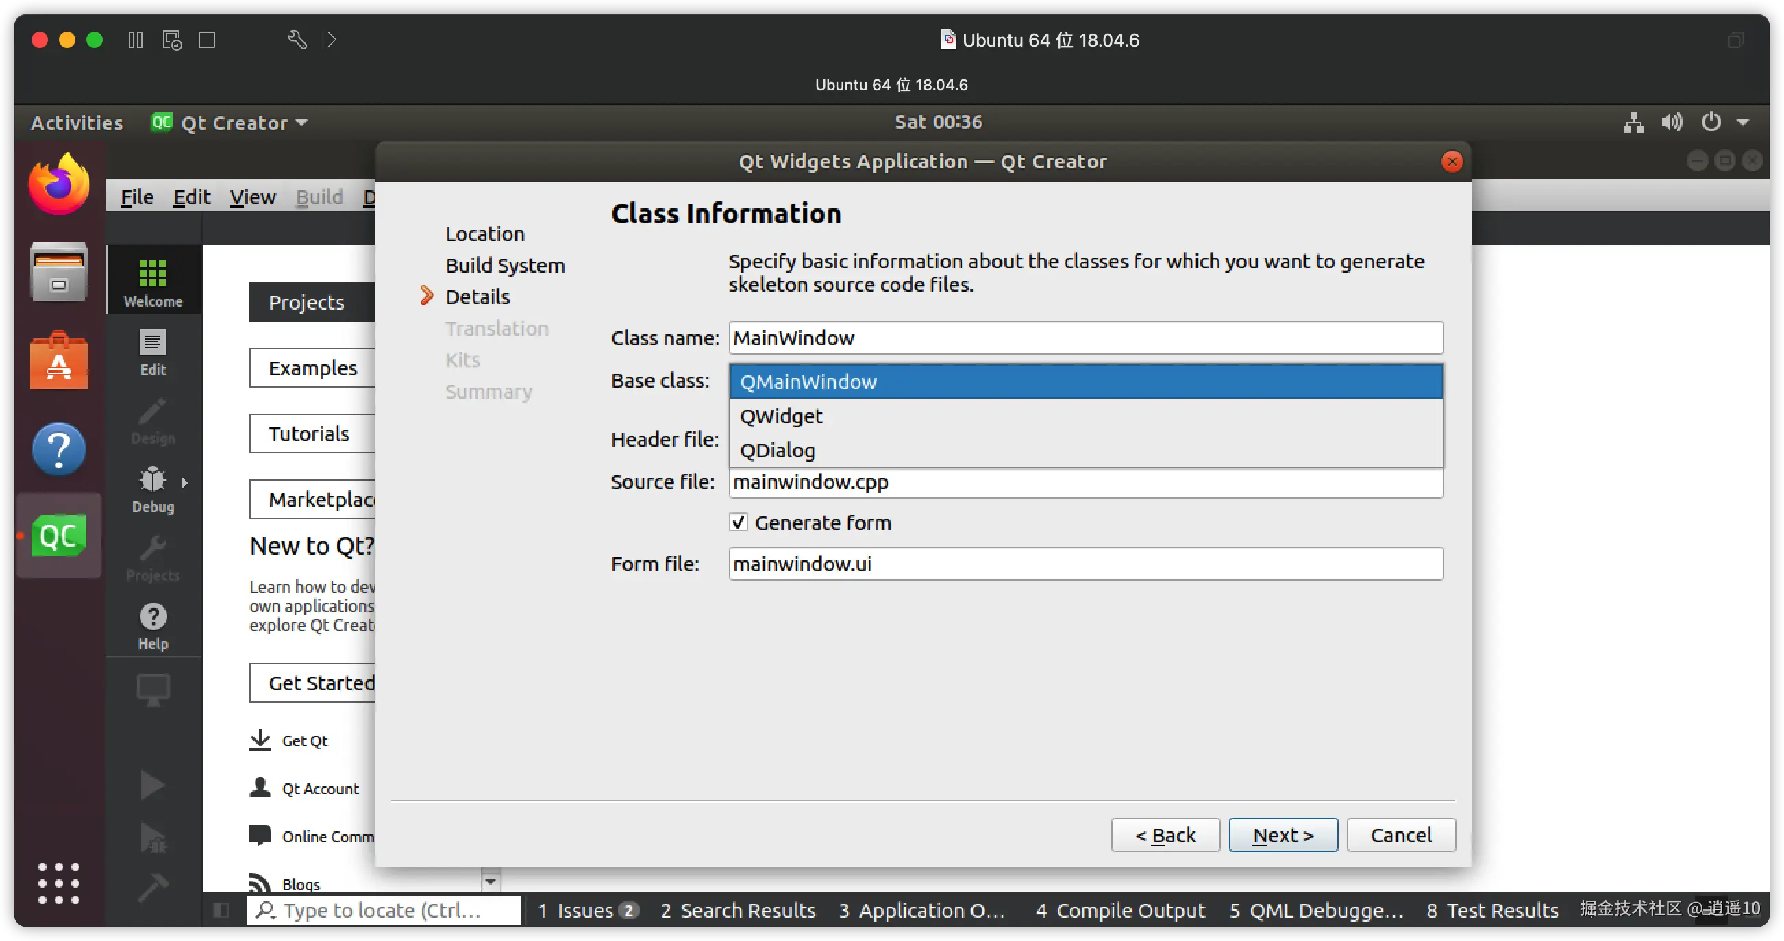Open the system power menu arrow

1743,123
